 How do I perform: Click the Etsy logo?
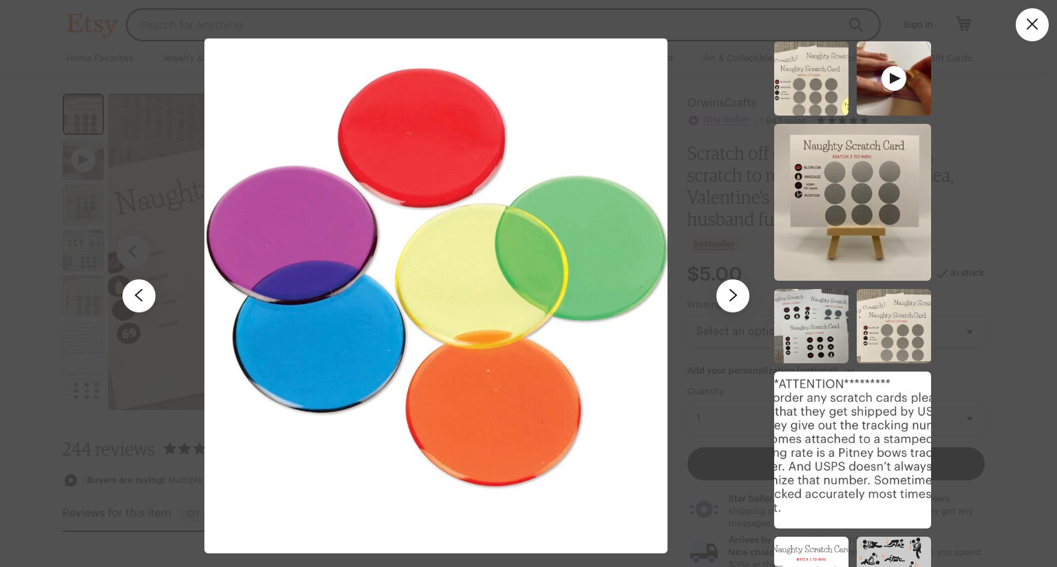92,24
